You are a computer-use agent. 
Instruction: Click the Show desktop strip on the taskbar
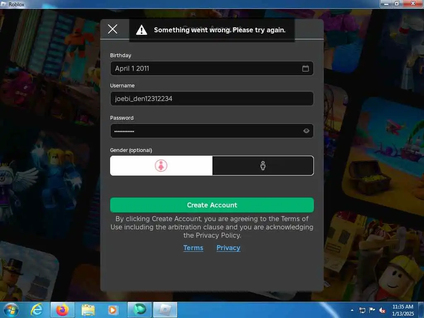click(421, 310)
